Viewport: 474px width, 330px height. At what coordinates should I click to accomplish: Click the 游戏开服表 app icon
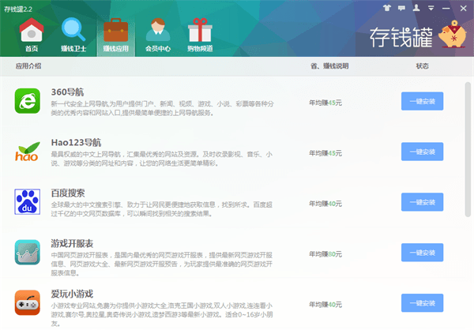[x=28, y=253]
